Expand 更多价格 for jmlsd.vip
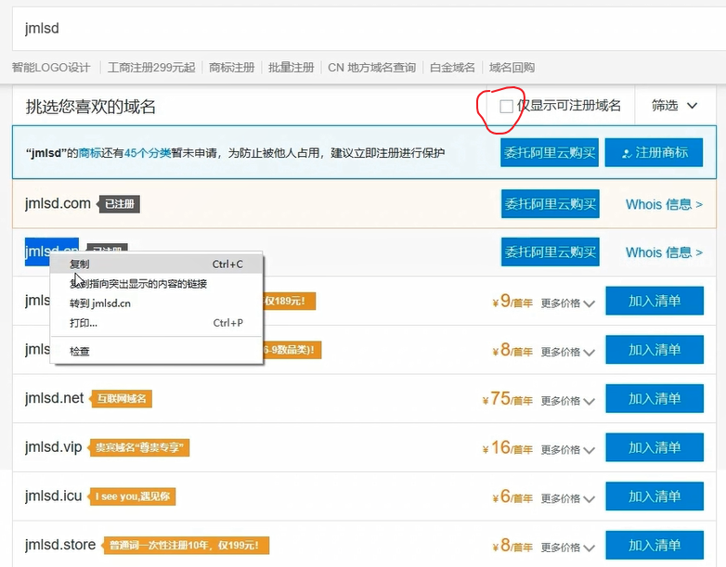 [567, 450]
